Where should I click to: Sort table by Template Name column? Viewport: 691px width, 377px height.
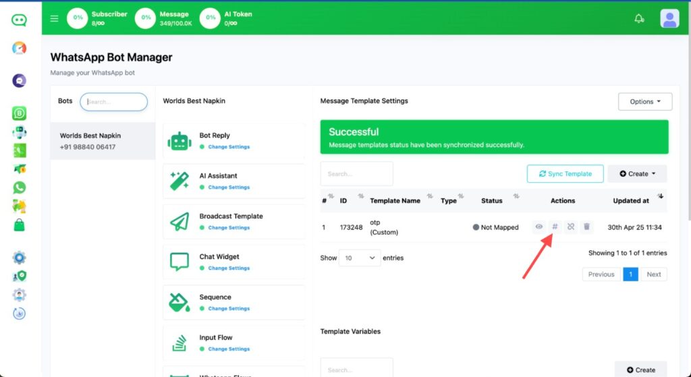tap(401, 200)
